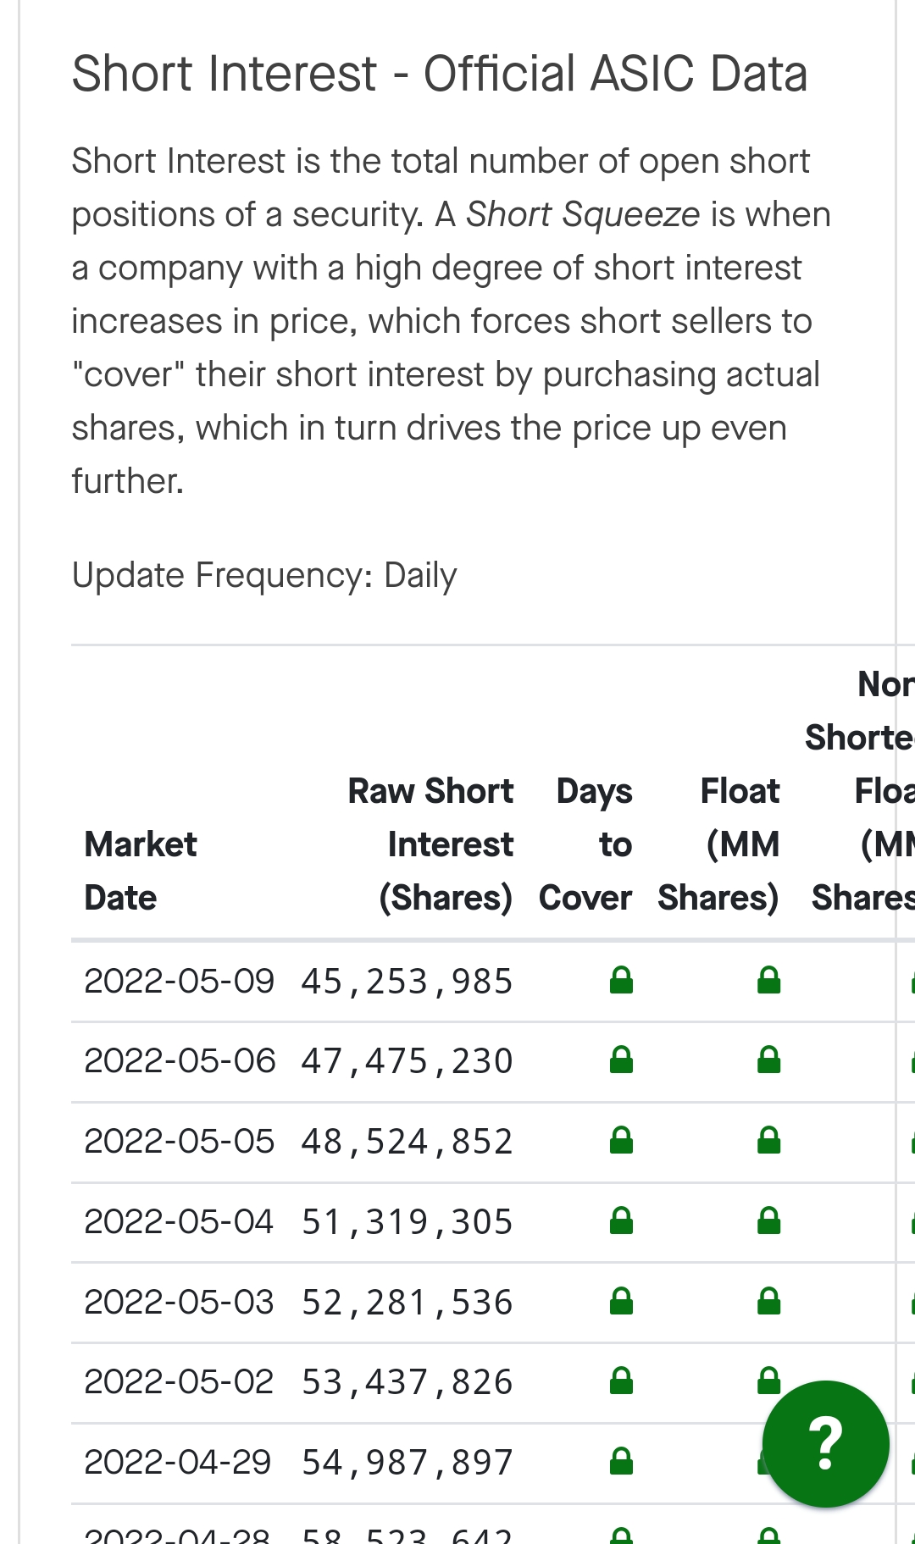Click the 2022-05-09 date cell
This screenshot has width=915, height=1544.
coord(180,981)
